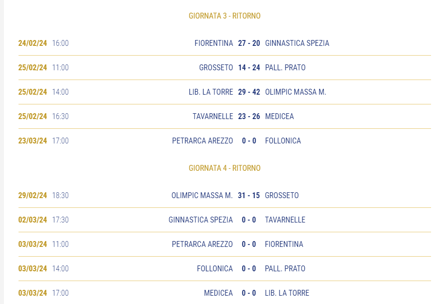Select the Follonica vs Pall. Prato match
Screen dimensions: 433x304
click(x=225, y=268)
